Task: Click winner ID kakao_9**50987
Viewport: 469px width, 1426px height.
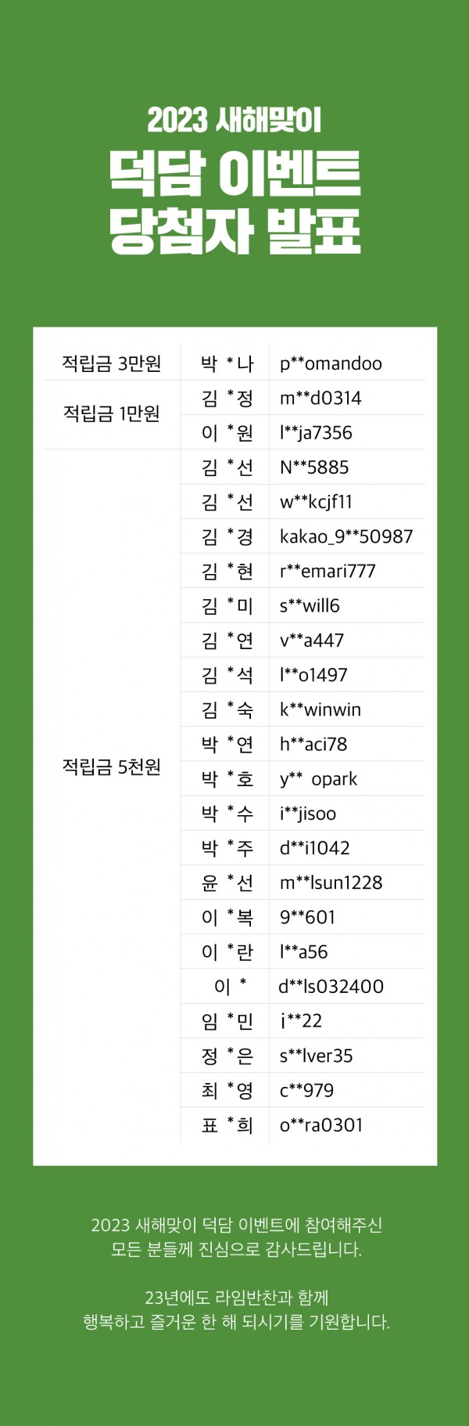Action: click(x=346, y=537)
